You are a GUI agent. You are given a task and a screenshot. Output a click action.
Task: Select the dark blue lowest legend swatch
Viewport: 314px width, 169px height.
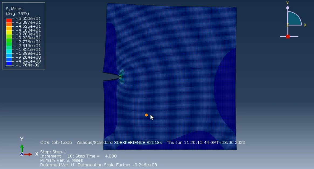tap(9, 64)
